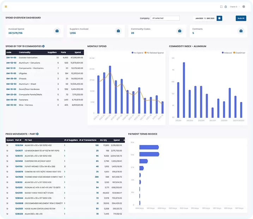Open the user account dropdown
The width and height of the screenshot is (253, 219).
[234, 6]
